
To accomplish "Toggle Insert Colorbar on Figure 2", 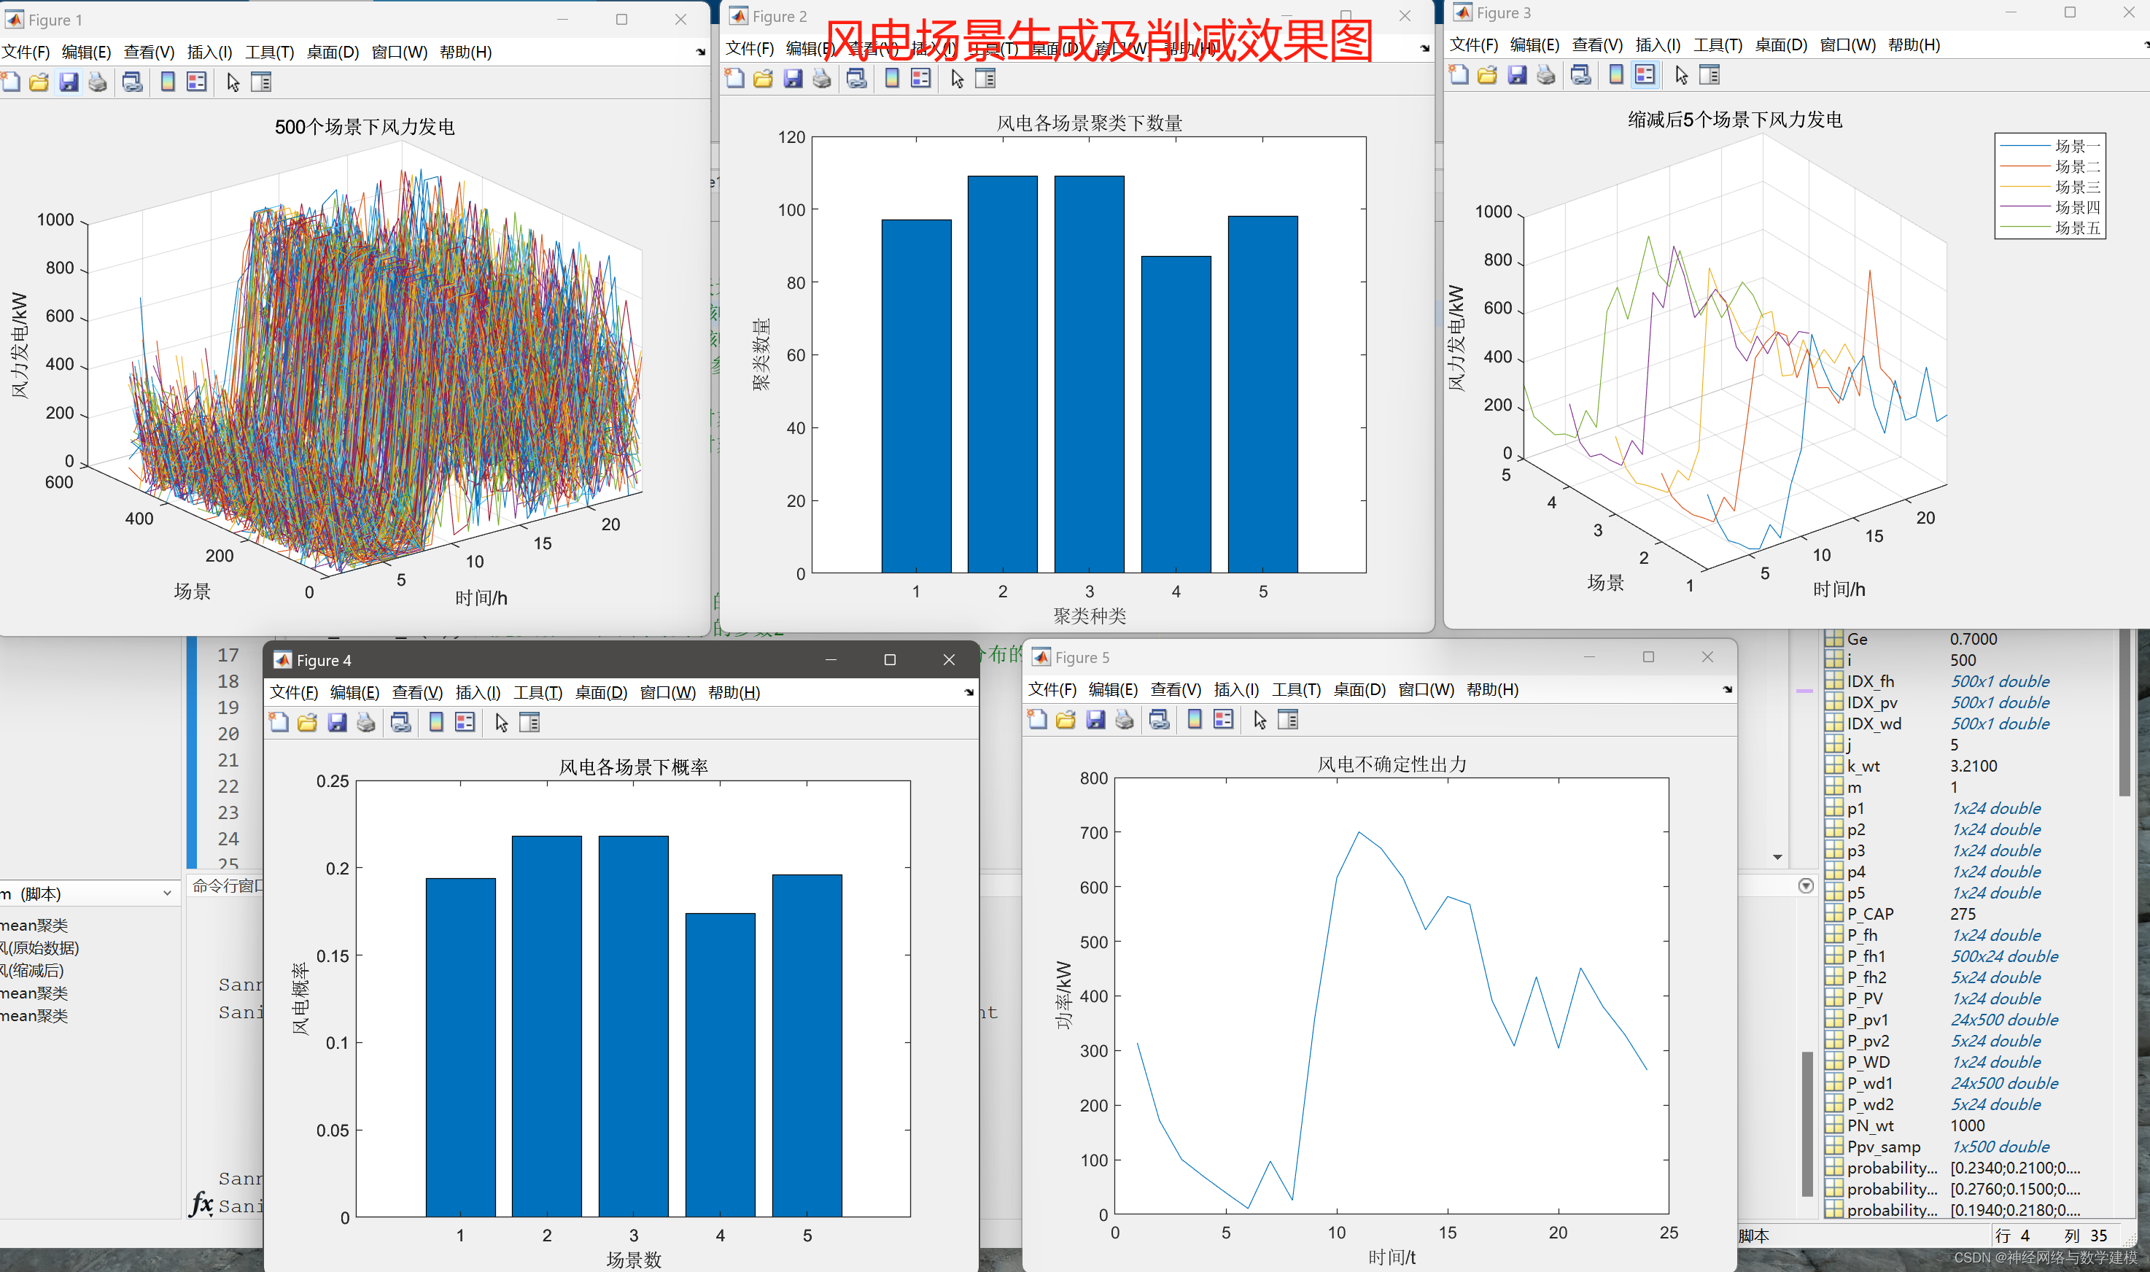I will click(891, 78).
